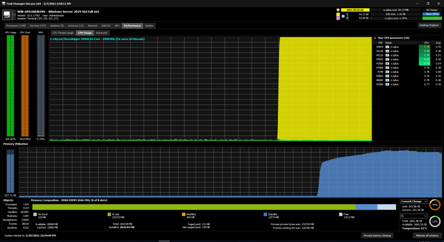Collapse the Max CPU processes panel chevron
The width and height of the screenshot is (444, 242).
(375, 38)
